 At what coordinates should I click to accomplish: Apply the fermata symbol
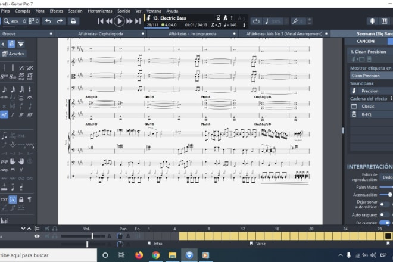(30, 98)
